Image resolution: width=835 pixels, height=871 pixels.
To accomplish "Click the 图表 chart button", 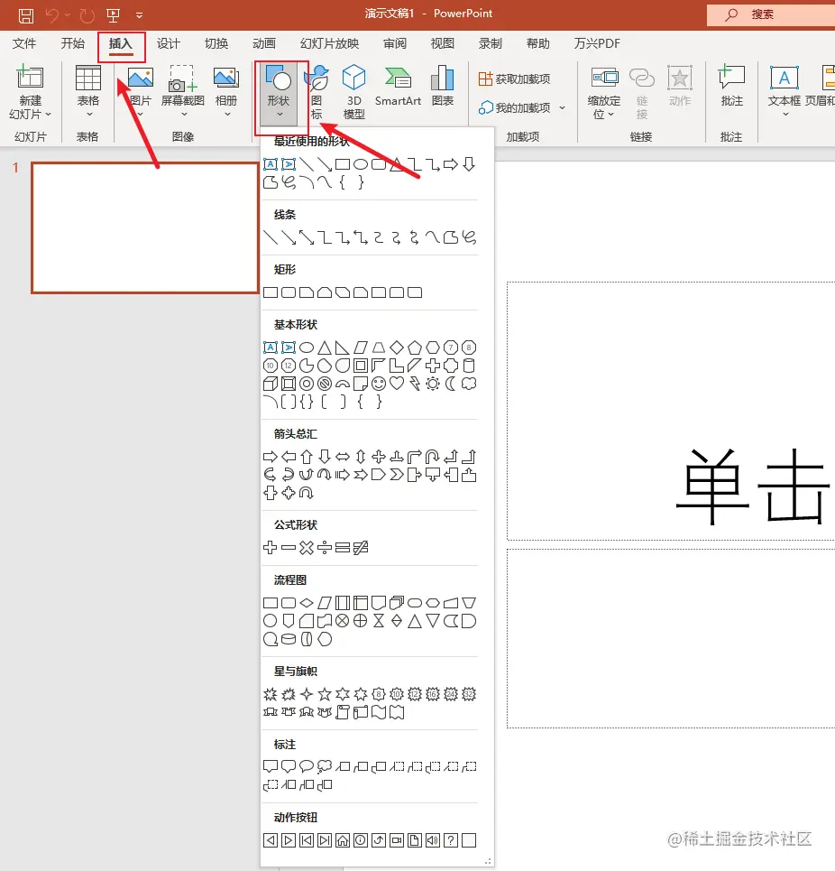I will (x=443, y=87).
